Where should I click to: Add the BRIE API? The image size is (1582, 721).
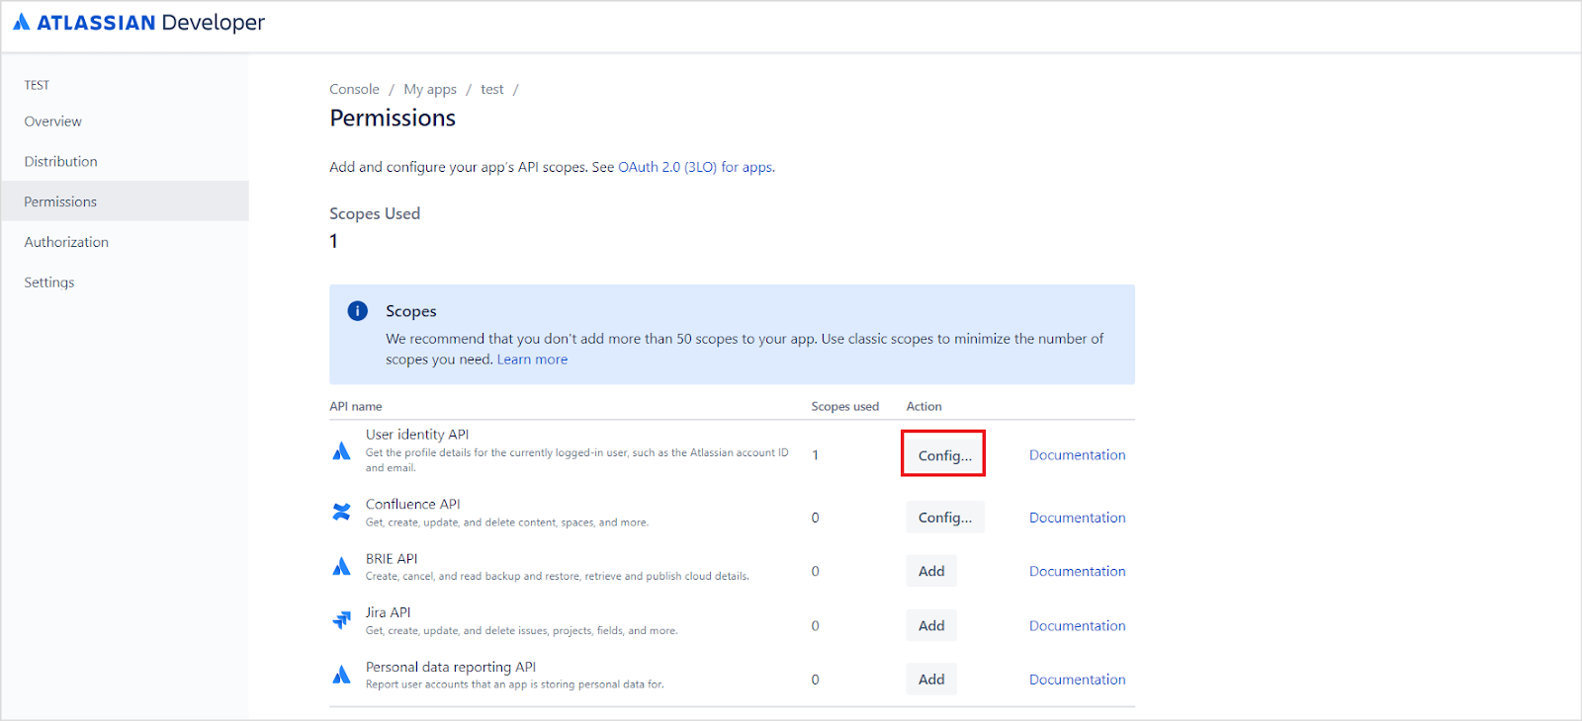coord(931,571)
